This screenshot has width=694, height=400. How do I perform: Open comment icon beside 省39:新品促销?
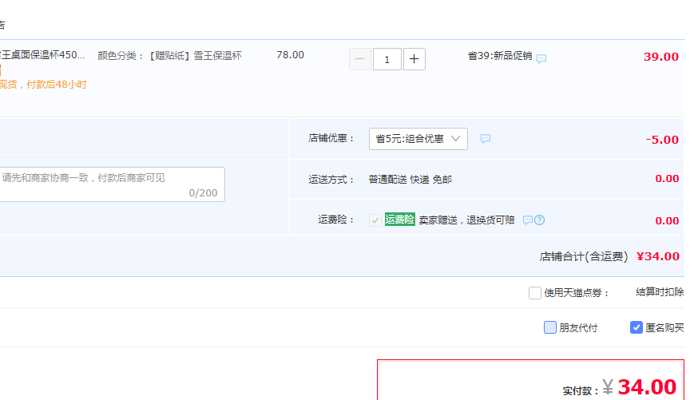541,58
